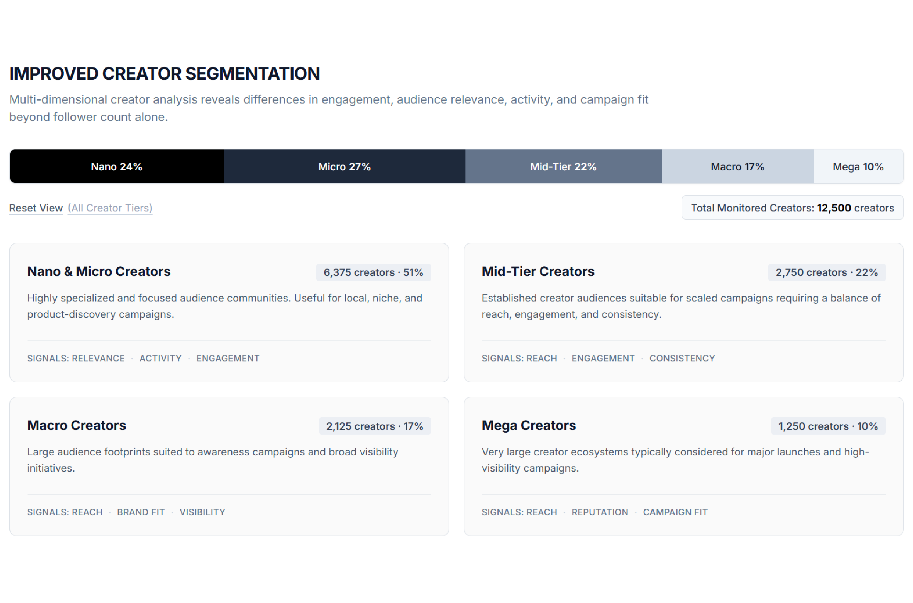Select the CONSISTENCY signal tag
Viewport: 913px width, 603px height.
(682, 358)
